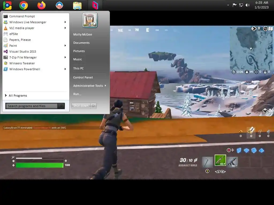Switch to the pink-blue taskbar app
The width and height of the screenshot is (274, 205).
95,5
